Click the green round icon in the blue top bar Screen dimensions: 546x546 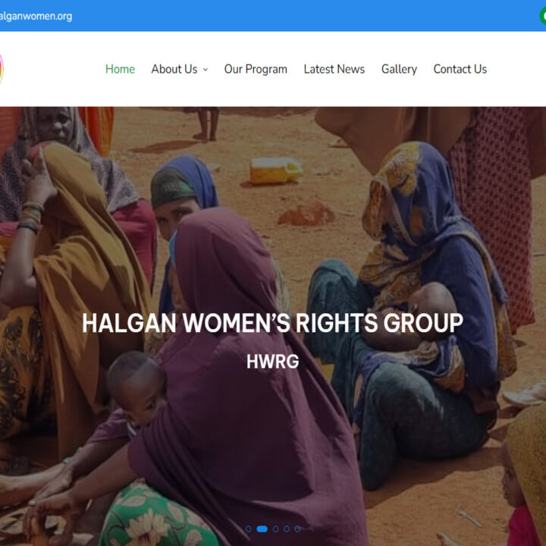coord(543,16)
